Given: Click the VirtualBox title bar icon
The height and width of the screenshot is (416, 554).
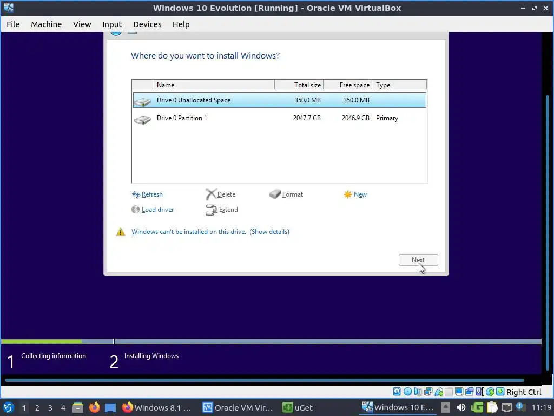Looking at the screenshot, I should point(9,8).
